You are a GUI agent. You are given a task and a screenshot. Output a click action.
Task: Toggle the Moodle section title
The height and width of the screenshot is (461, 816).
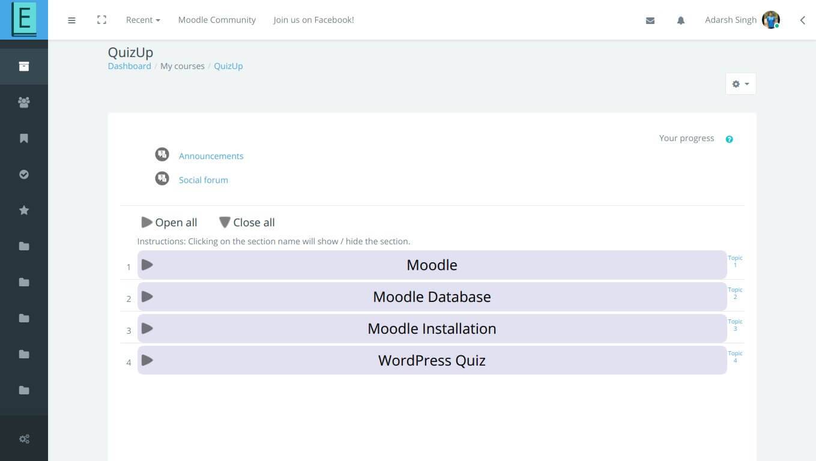pos(432,265)
